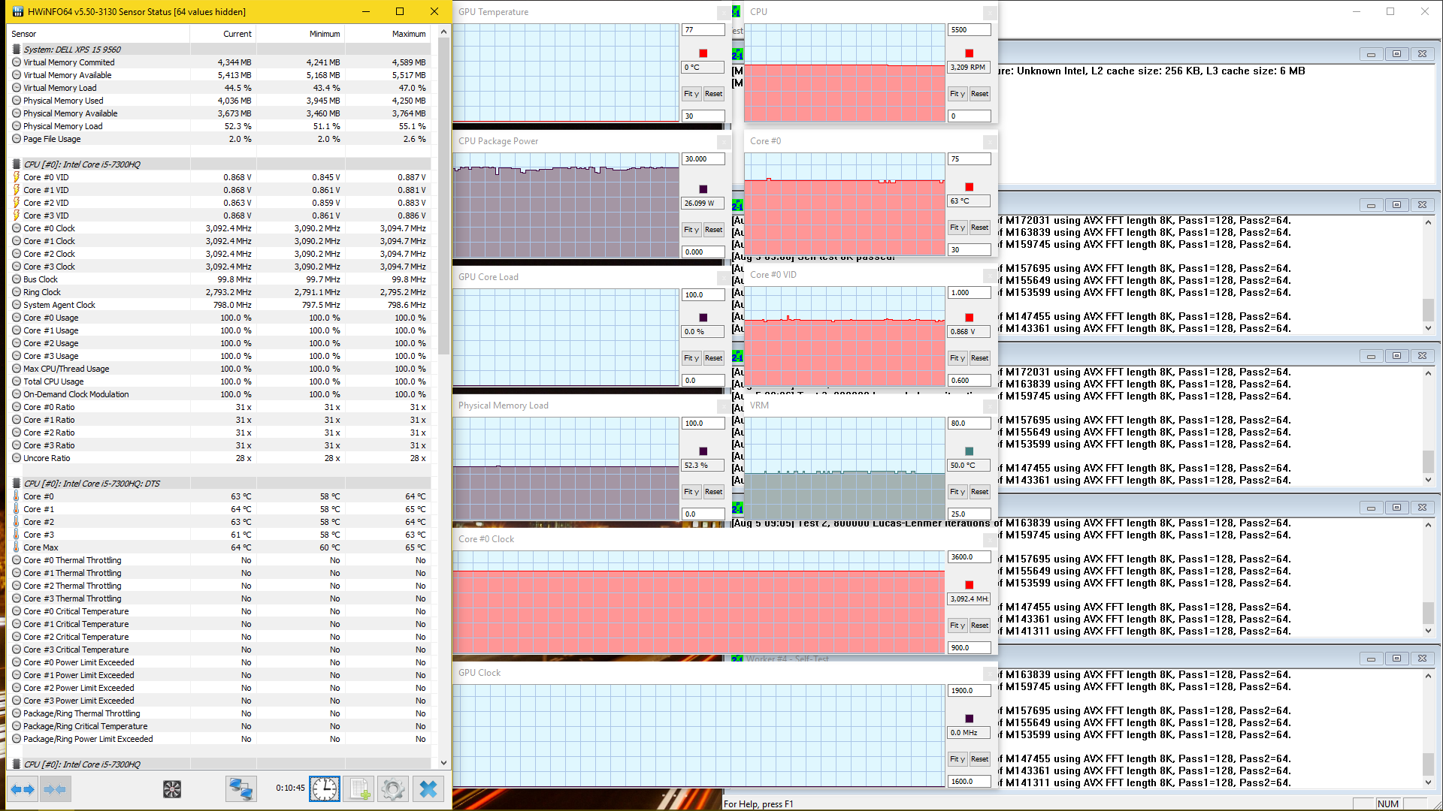Viewport: 1443px width, 811px height.
Task: Select the Ring Clock sensor row
Action: click(x=219, y=292)
